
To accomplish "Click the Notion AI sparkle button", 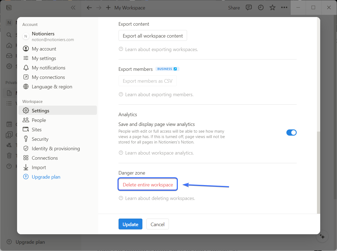I will (322, 236).
